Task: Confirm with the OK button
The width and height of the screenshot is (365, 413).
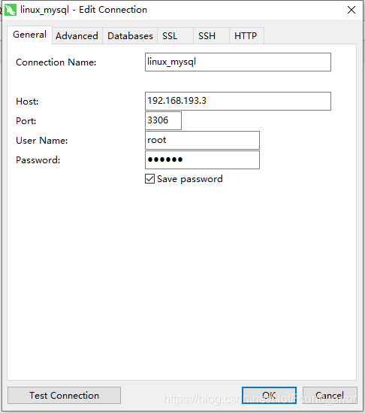Action: point(270,396)
